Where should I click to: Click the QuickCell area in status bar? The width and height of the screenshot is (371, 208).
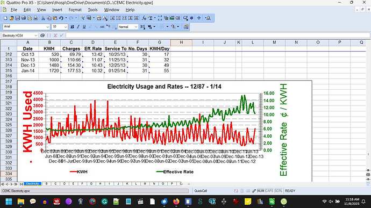(200, 191)
